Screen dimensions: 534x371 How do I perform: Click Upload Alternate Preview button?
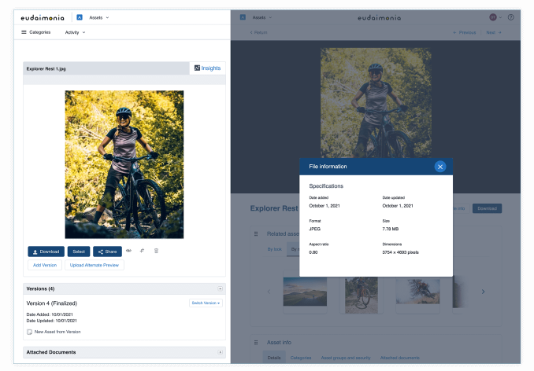coord(95,265)
